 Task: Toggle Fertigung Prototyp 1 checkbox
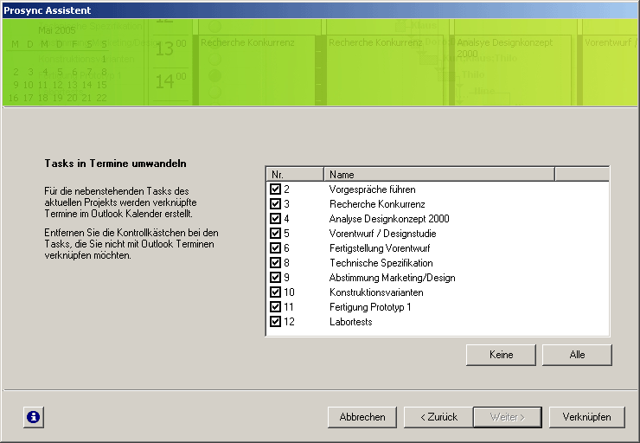pos(275,307)
